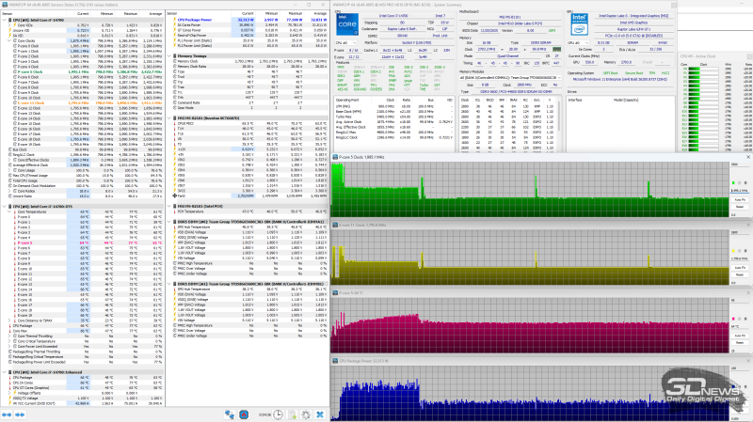The image size is (753, 422).
Task: Open the GPU #0 selector dropdown
Action: tap(578, 42)
